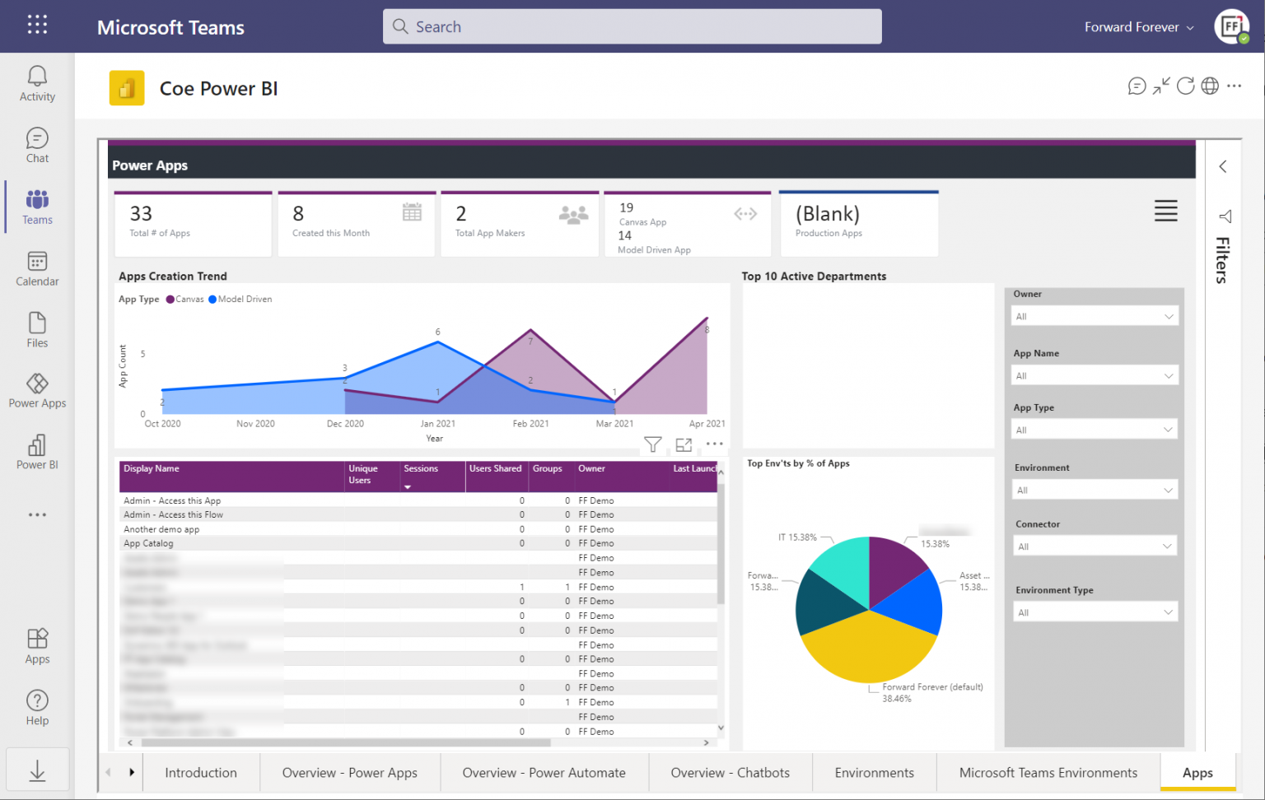Switch to the Environments report tab
Screen dimensions: 1265x800
(874, 773)
